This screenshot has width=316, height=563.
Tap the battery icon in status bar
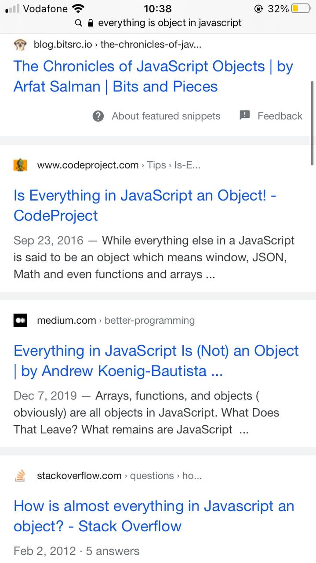point(301,8)
